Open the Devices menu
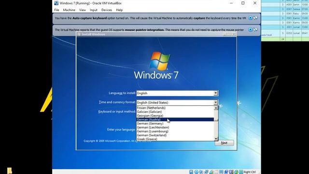 (x=107, y=10)
